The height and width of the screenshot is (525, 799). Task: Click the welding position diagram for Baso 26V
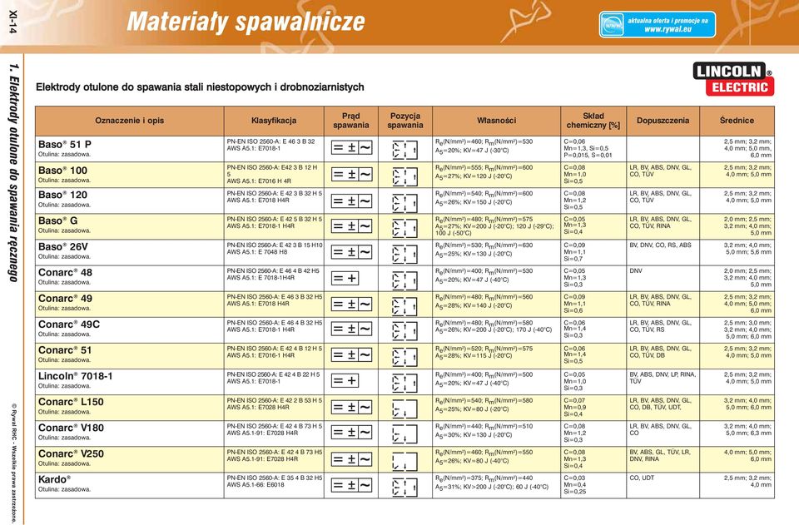pos(405,254)
